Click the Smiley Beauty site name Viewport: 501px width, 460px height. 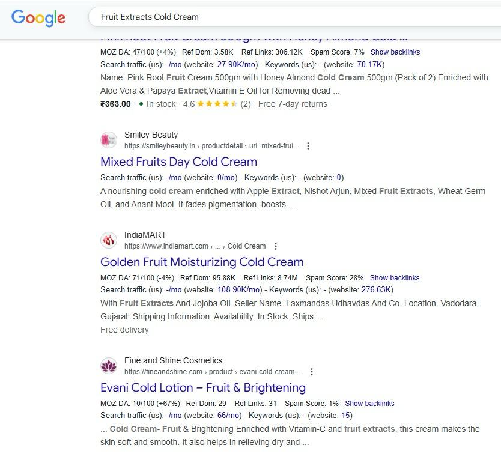click(x=151, y=135)
